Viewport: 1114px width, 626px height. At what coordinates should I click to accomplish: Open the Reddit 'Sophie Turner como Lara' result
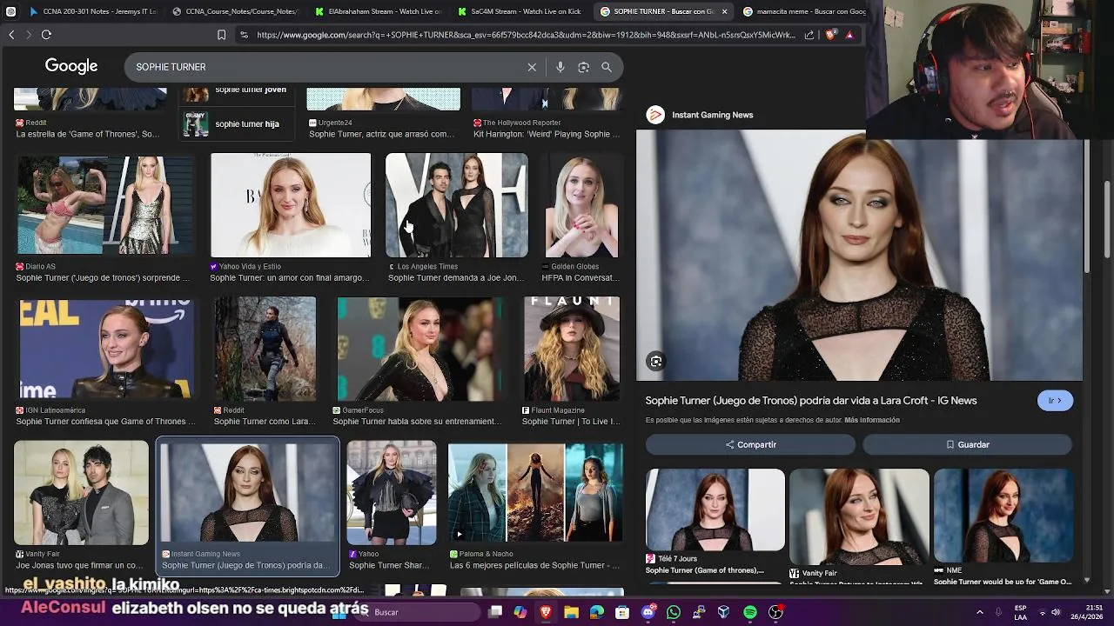click(x=265, y=350)
